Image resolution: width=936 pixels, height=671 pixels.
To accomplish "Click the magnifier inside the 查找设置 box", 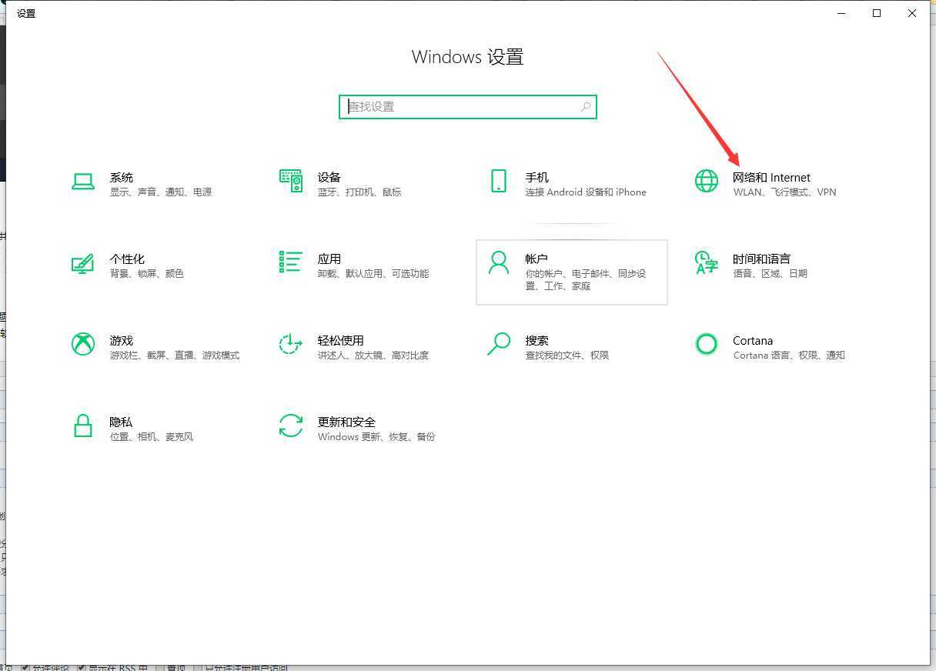I will point(586,107).
